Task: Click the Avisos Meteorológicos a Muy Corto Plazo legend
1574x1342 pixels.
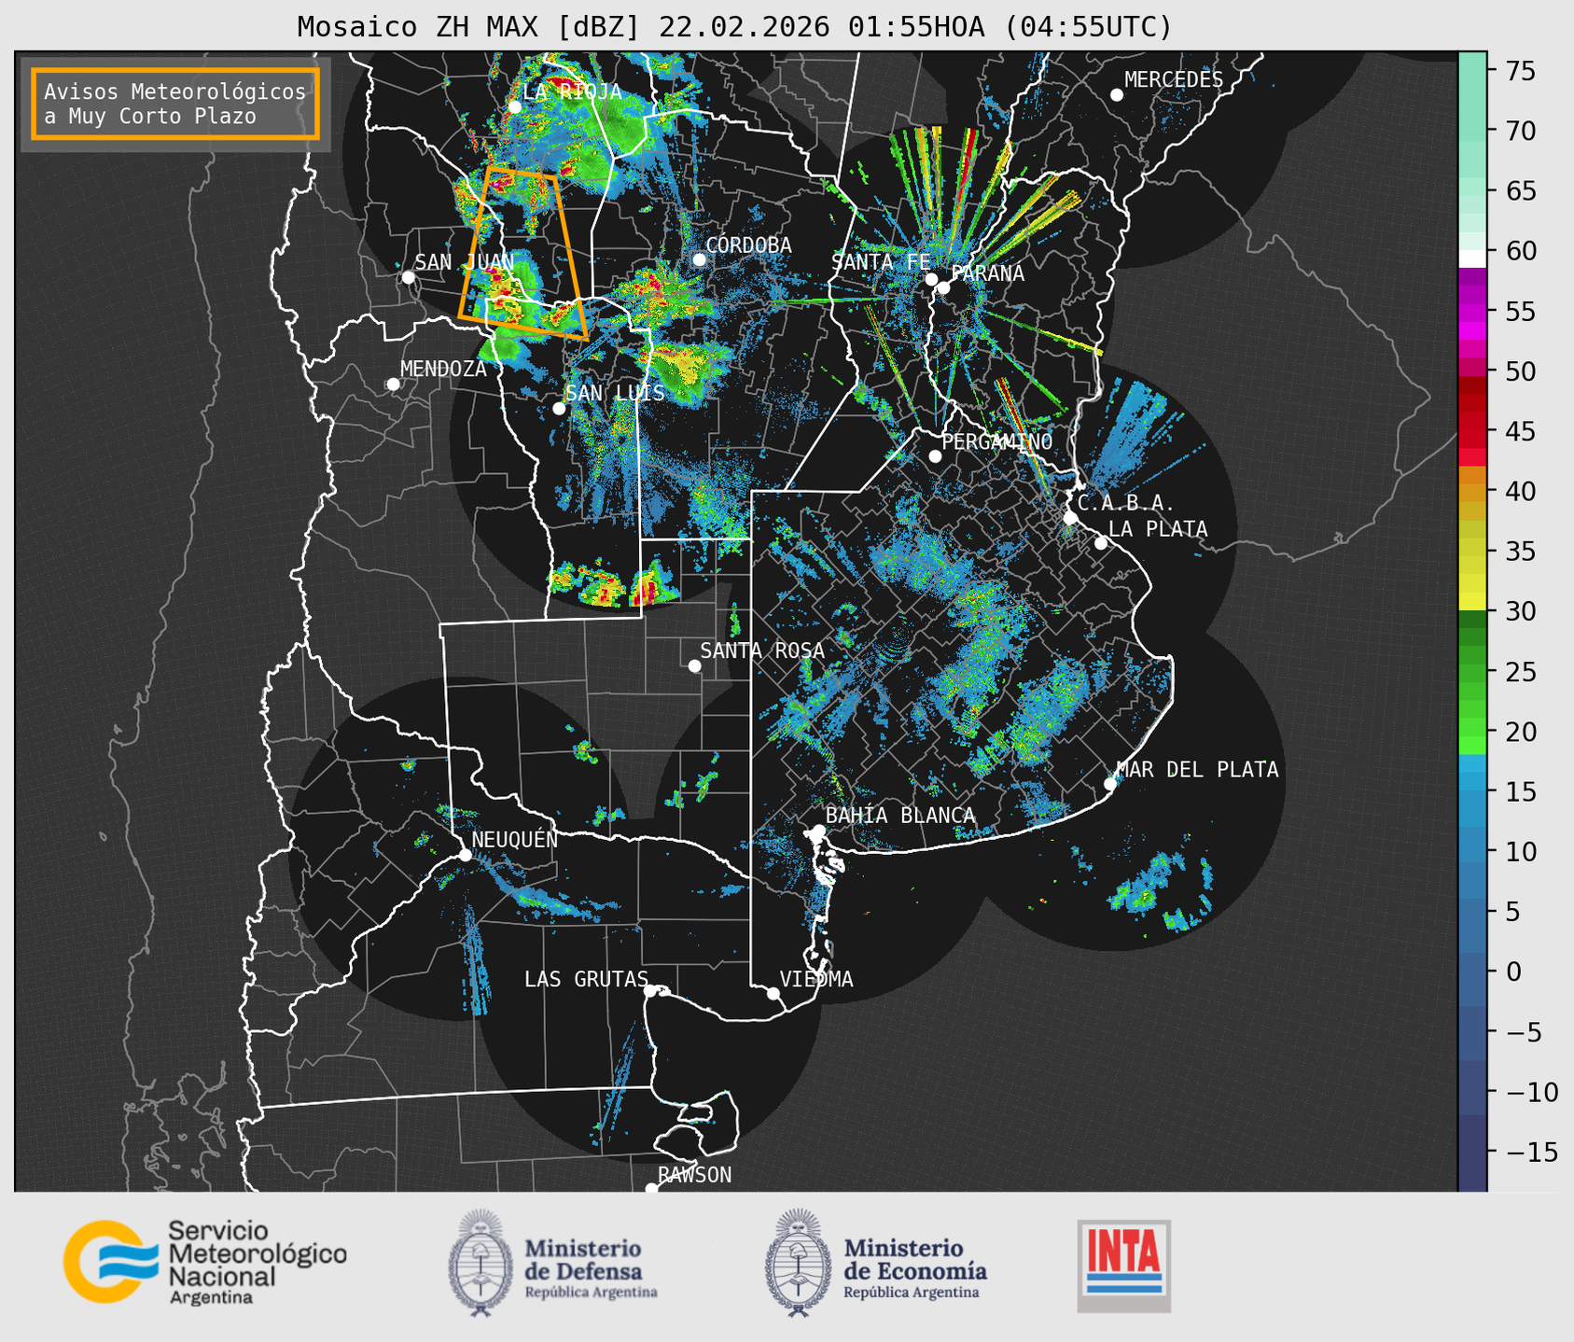Action: click(x=175, y=104)
